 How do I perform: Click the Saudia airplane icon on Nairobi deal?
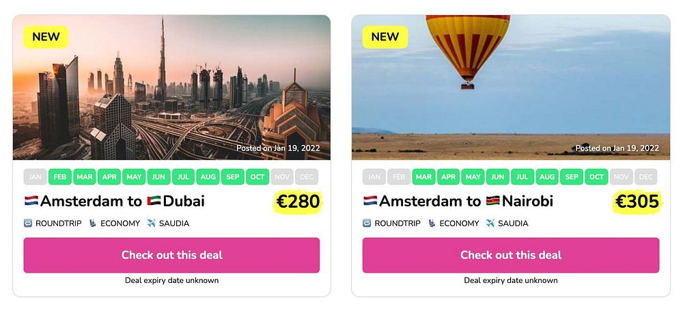[x=490, y=223]
